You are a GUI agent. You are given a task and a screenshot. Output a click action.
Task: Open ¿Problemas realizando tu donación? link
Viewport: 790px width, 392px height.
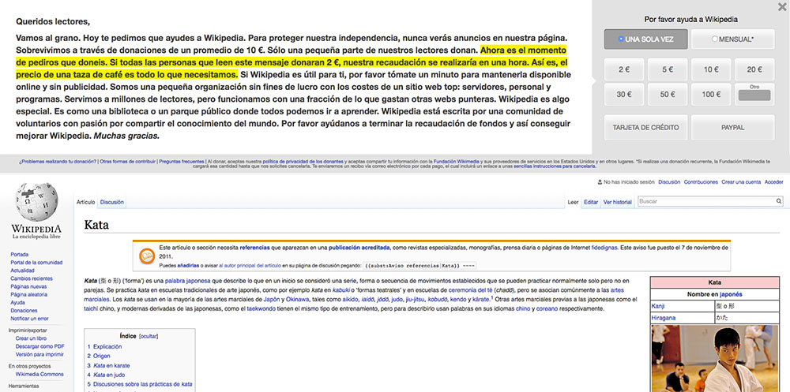point(58,162)
